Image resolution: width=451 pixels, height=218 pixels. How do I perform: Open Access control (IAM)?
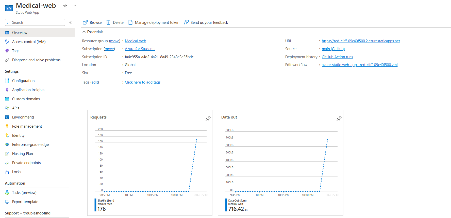pos(29,42)
